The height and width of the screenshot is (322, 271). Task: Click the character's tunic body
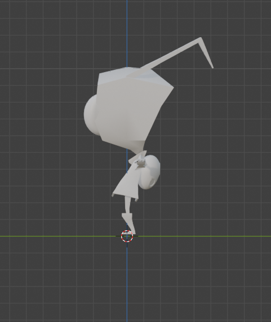(127, 183)
